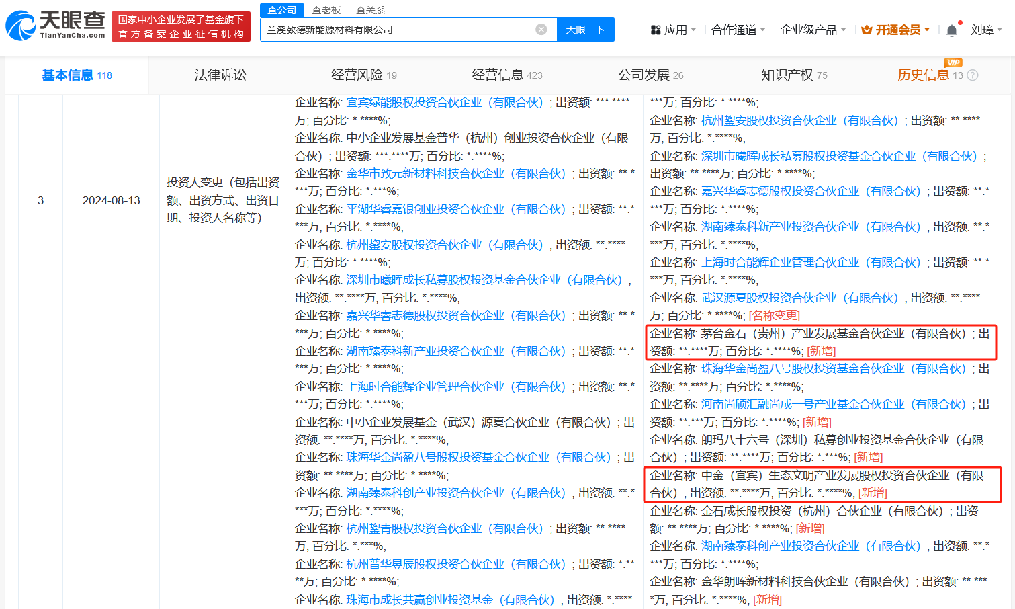The height and width of the screenshot is (609, 1015).
Task: Click the help icon beside 历史信息
Action: (972, 75)
